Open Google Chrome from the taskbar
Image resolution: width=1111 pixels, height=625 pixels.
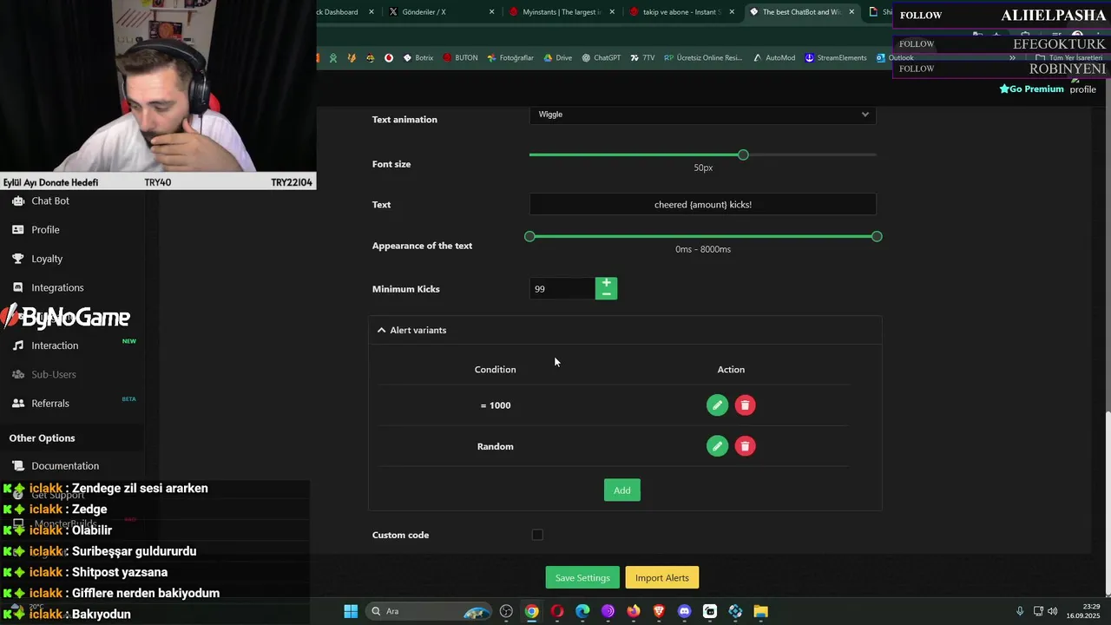(x=531, y=611)
